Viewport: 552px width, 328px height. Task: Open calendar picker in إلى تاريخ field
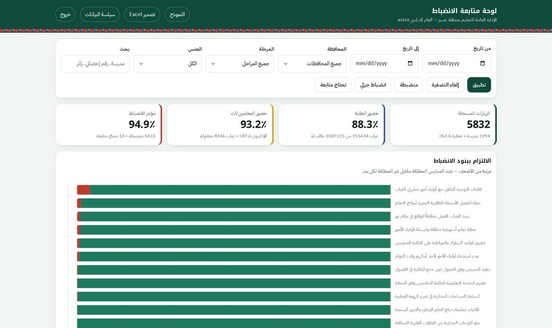[410, 64]
